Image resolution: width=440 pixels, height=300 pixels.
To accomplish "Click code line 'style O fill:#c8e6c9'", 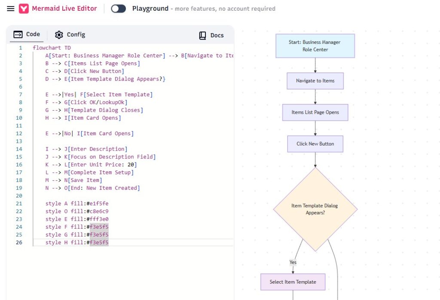I will pos(77,212).
